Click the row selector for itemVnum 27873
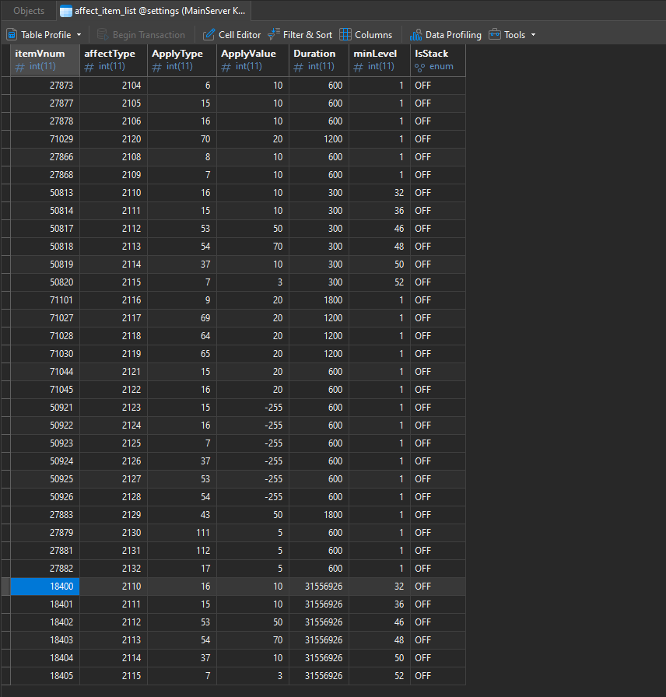This screenshot has width=666, height=697. (5, 86)
